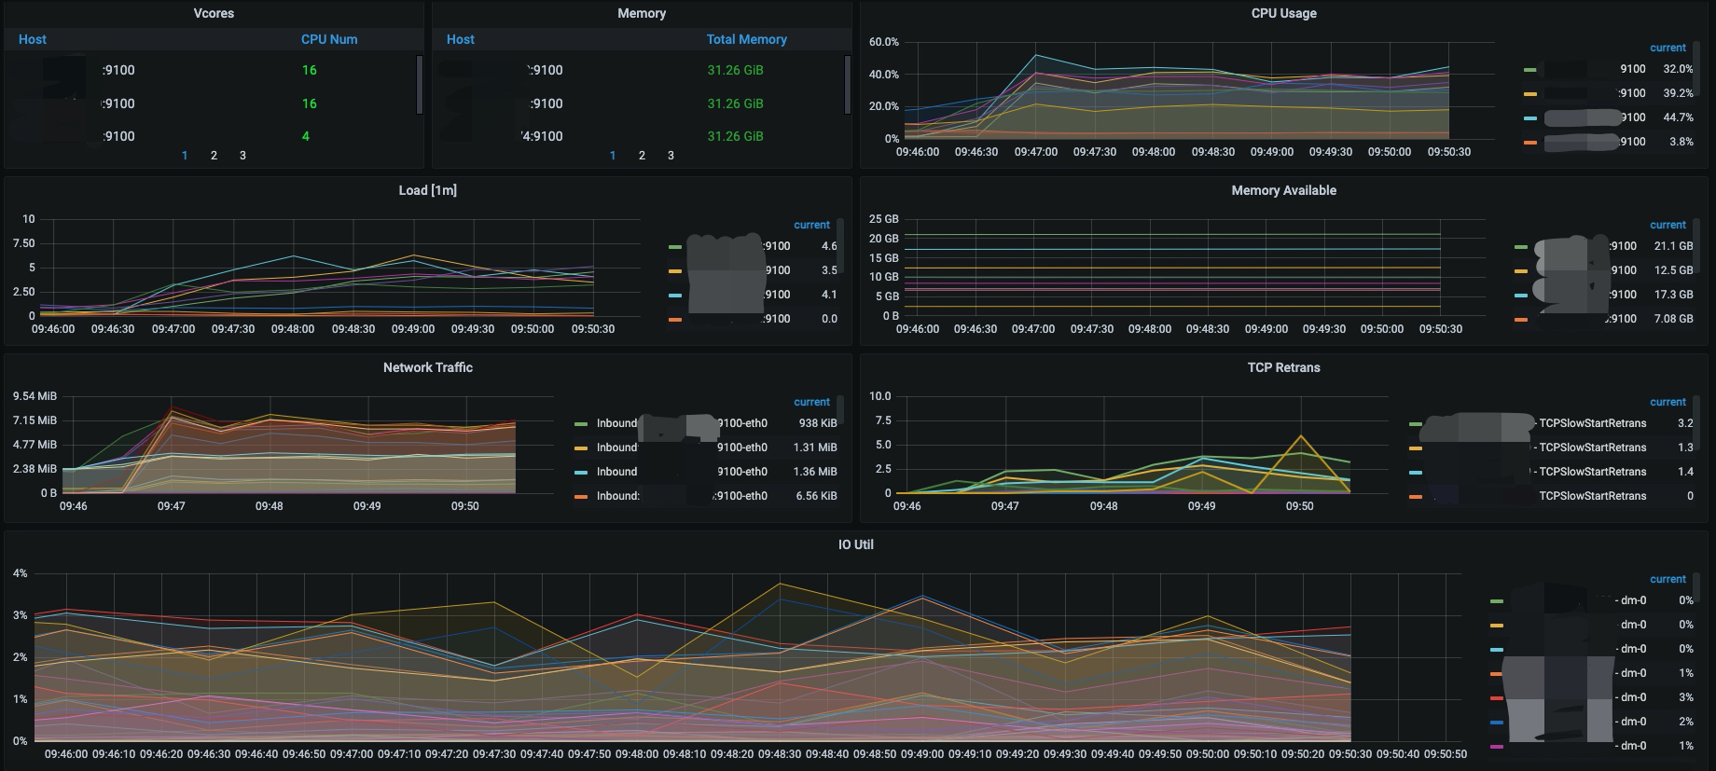The height and width of the screenshot is (771, 1716).
Task: Toggle Inbound eth0 series showing 938 KiB
Action: coord(682,423)
